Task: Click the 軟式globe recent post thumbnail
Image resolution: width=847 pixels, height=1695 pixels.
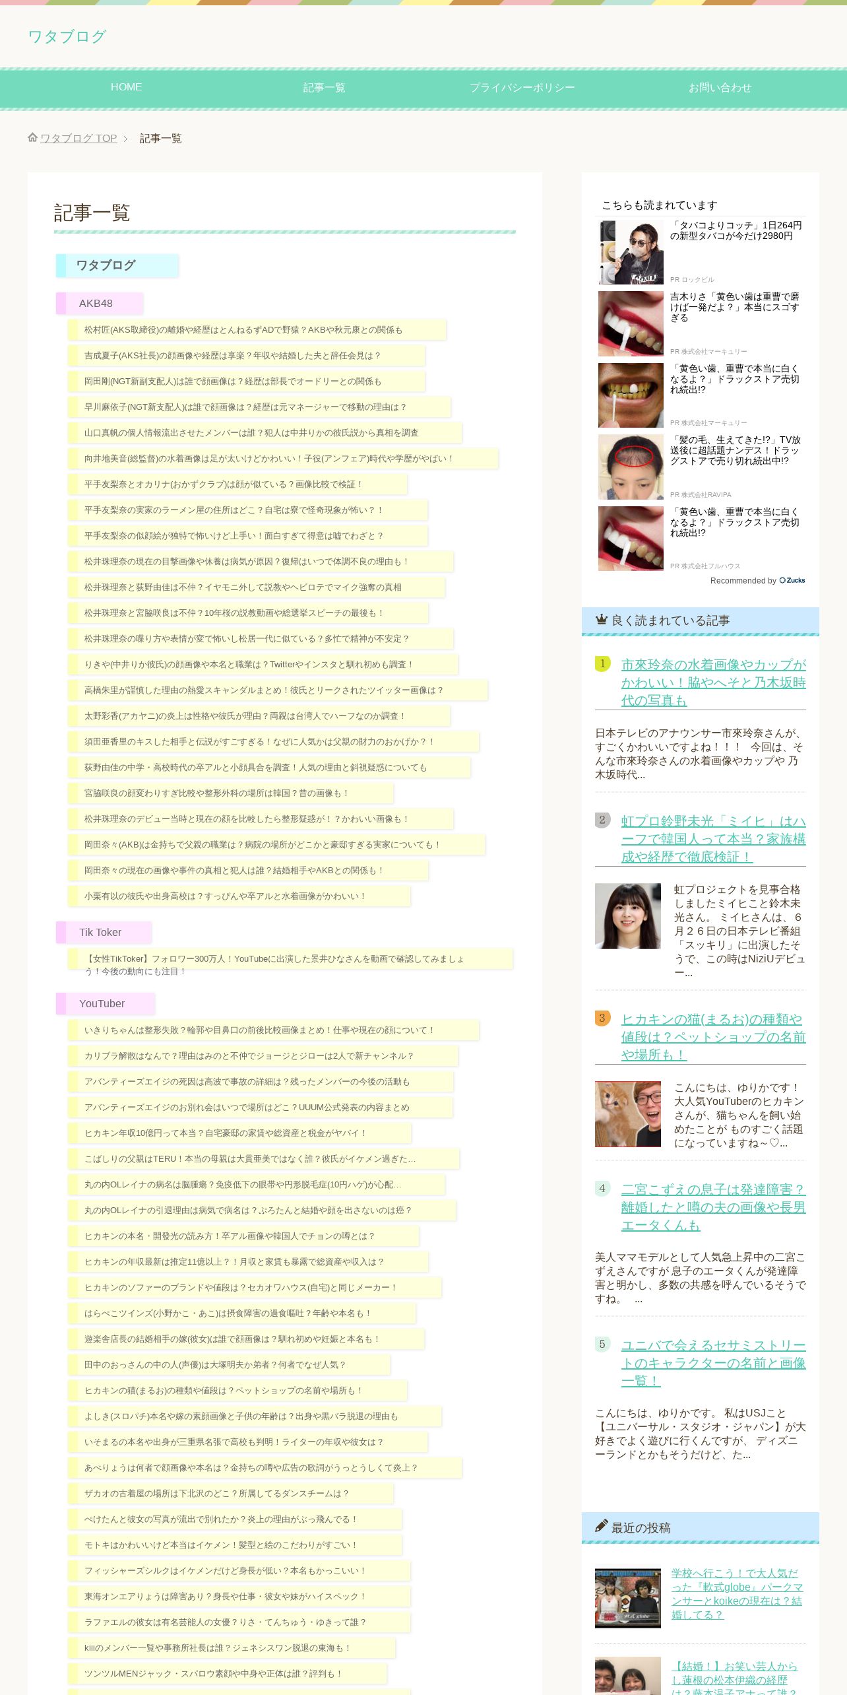Action: coord(627,1598)
